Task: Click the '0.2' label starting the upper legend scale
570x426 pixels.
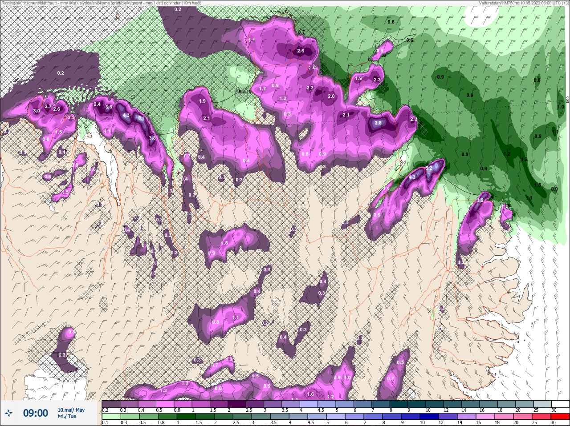Action: point(105,410)
